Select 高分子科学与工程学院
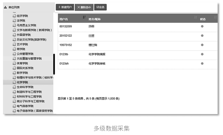The width and height of the screenshot is (223, 135). (31, 101)
